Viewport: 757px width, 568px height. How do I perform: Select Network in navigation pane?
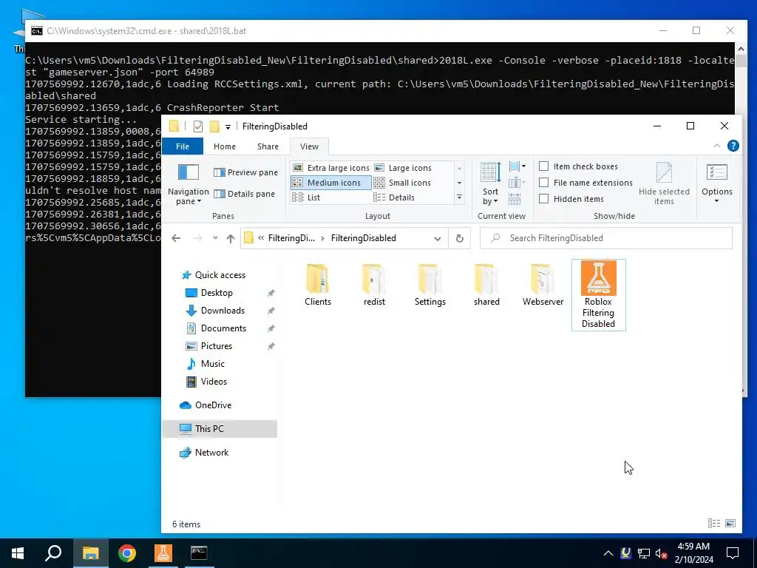211,453
